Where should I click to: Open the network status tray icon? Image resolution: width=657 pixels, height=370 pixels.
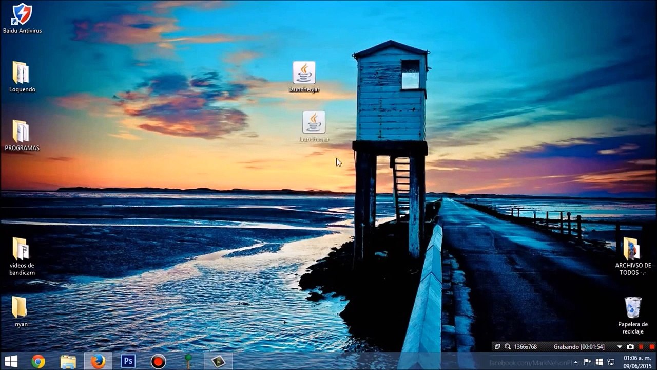point(611,362)
